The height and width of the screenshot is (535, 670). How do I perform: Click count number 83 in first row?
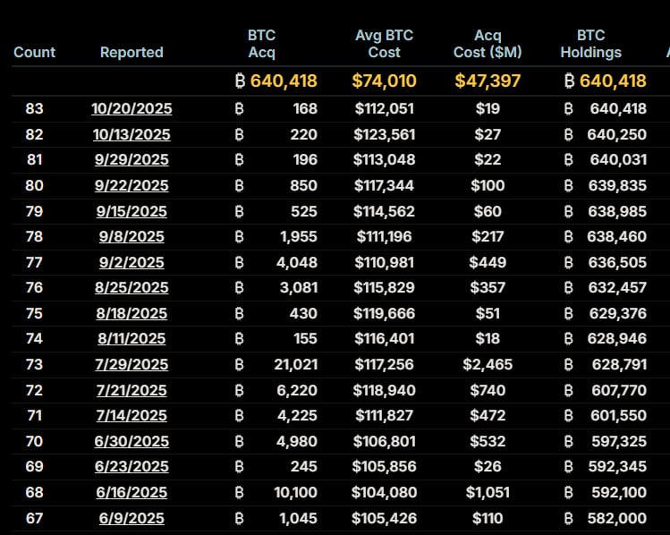click(35, 109)
